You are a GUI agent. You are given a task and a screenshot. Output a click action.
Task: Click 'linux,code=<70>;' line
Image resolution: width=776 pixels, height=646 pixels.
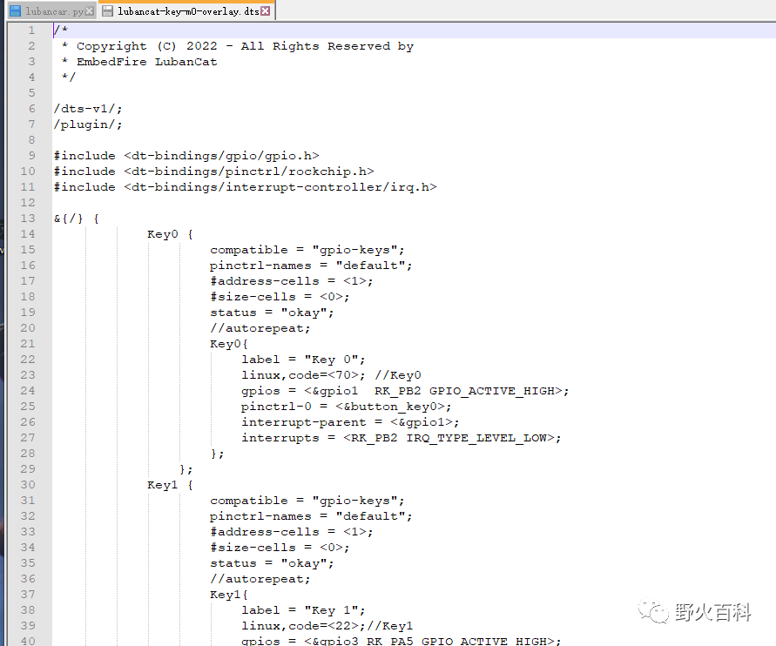[x=303, y=375]
